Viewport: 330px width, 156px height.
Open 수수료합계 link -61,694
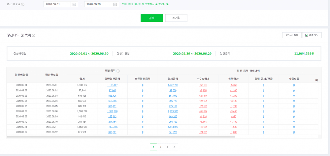(x=203, y=111)
